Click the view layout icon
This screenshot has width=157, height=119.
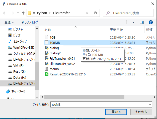pyautogui.click(x=128, y=22)
